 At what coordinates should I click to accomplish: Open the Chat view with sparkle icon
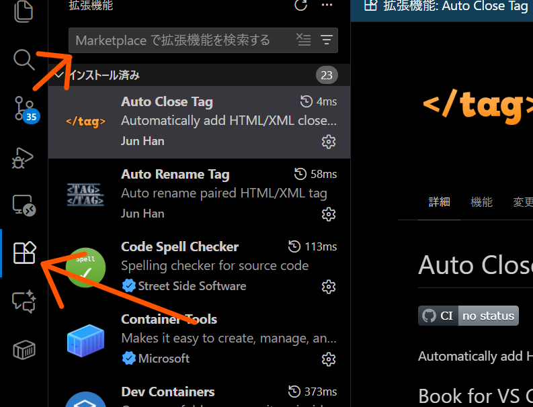[x=24, y=301]
